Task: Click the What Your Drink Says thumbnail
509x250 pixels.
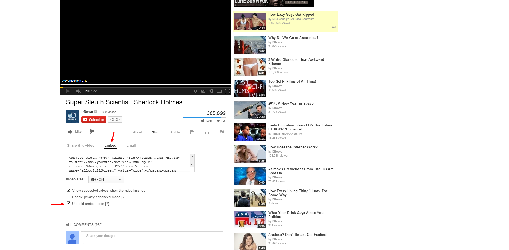Action: point(250,220)
